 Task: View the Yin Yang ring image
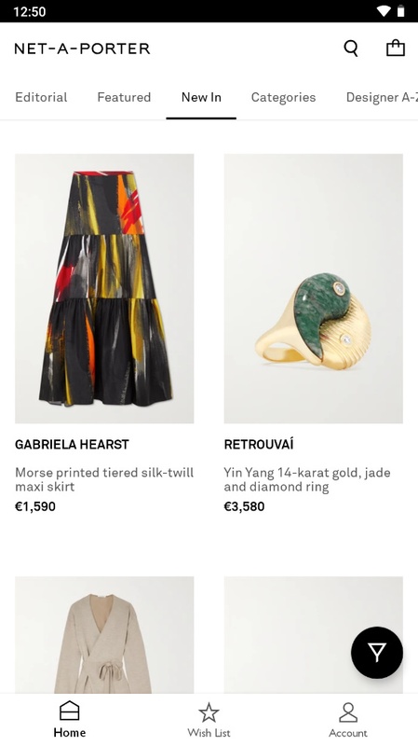click(314, 288)
